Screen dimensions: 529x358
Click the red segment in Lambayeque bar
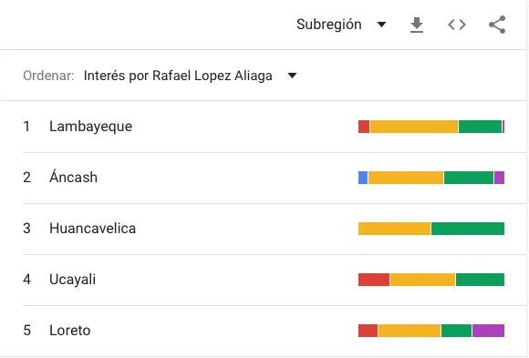[x=364, y=127]
